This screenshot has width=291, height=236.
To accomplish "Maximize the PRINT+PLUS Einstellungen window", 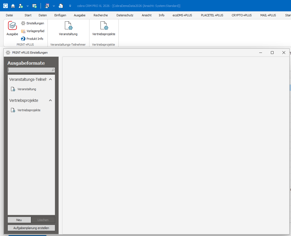I will coord(272,53).
